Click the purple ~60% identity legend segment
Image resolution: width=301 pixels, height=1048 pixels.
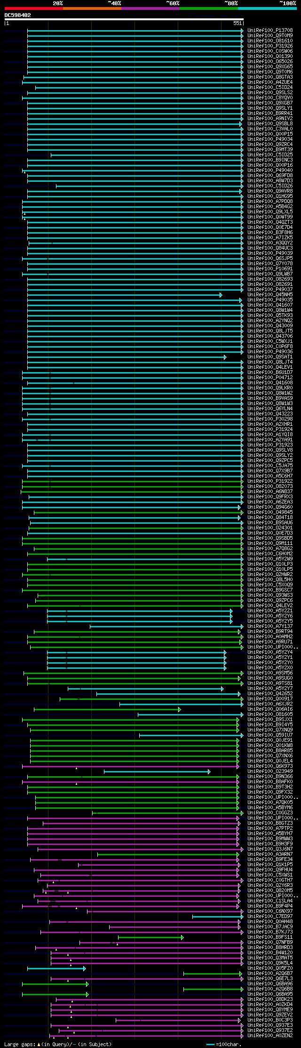[x=150, y=8]
